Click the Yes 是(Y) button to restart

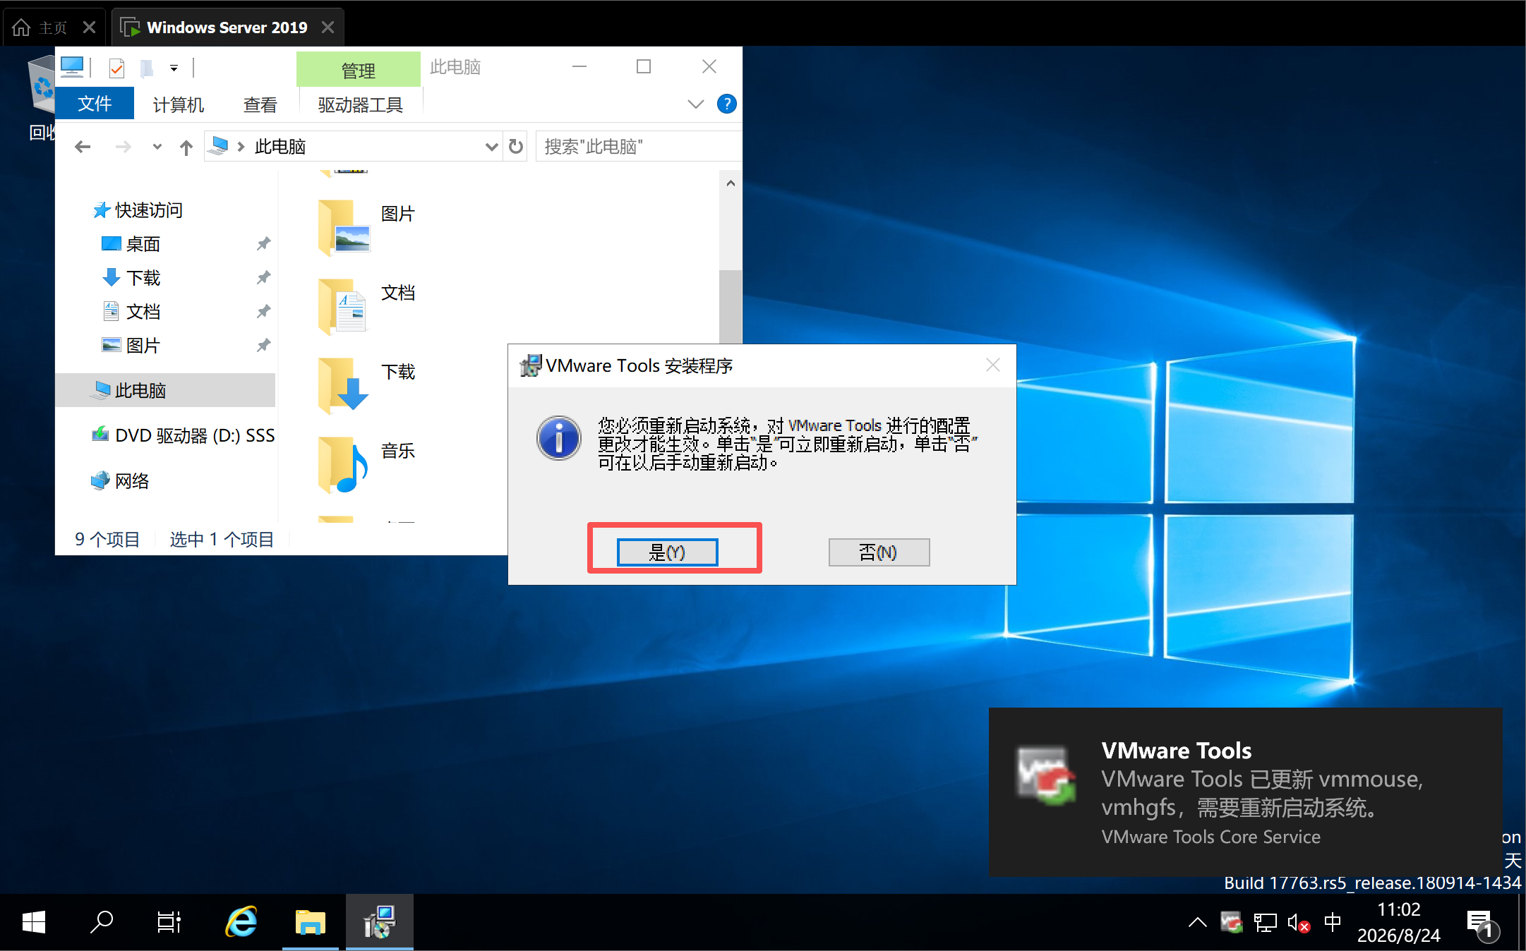(667, 552)
